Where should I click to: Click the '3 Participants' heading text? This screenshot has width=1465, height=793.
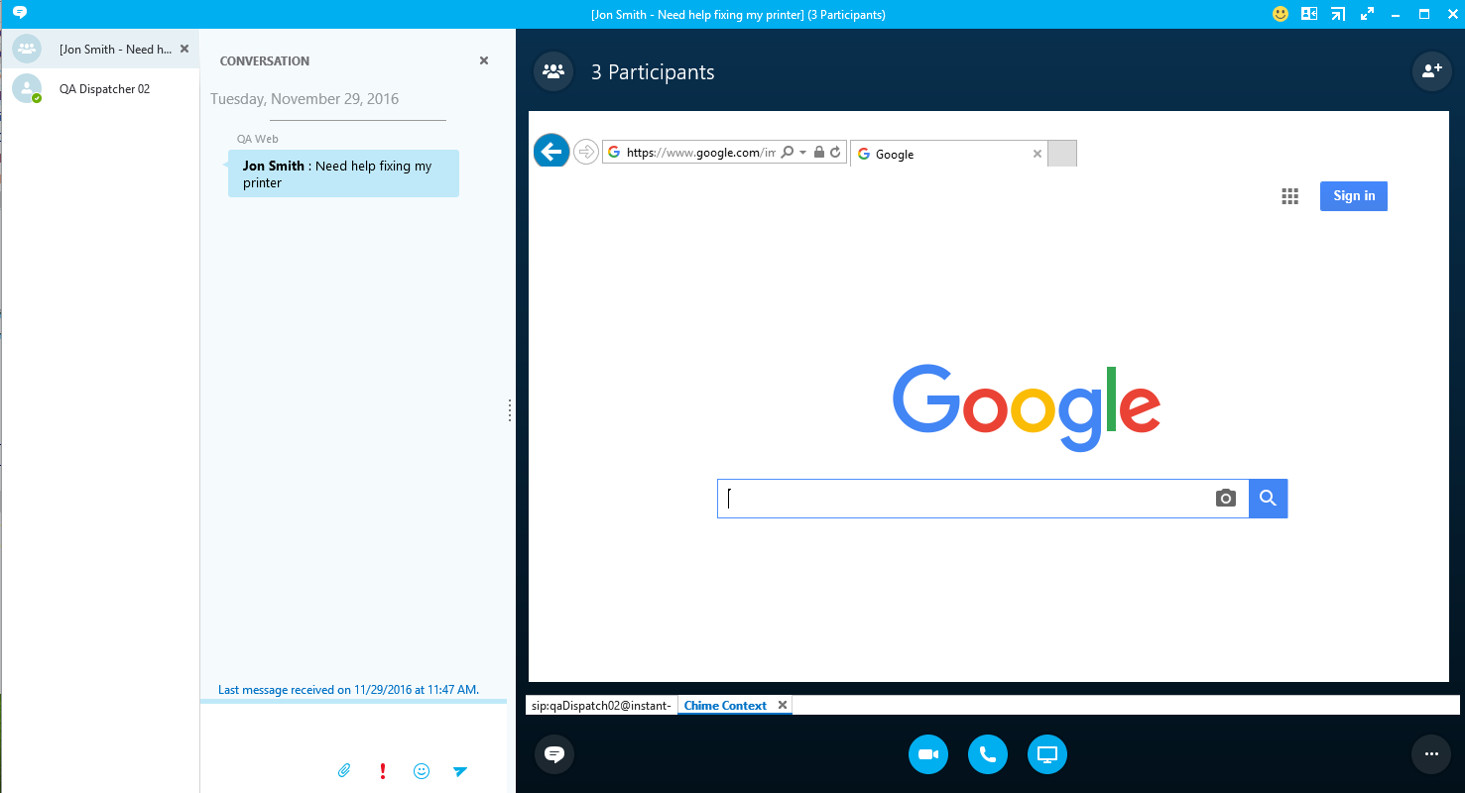click(x=653, y=72)
